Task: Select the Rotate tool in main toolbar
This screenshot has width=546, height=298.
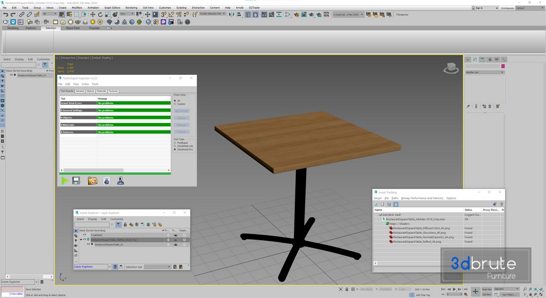Action: (100, 15)
